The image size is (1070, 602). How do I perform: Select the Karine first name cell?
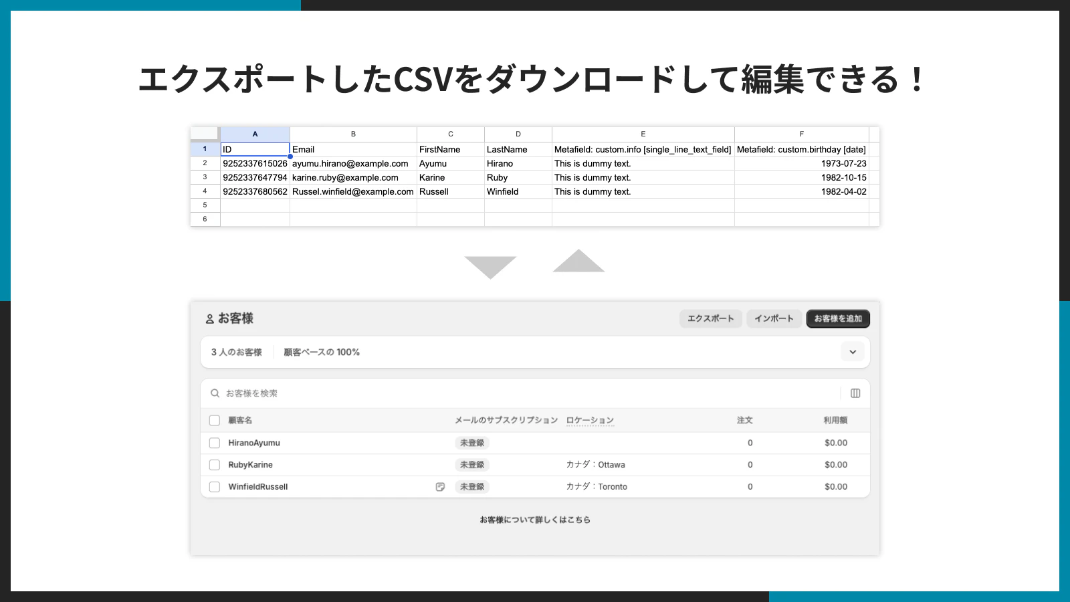tap(451, 177)
